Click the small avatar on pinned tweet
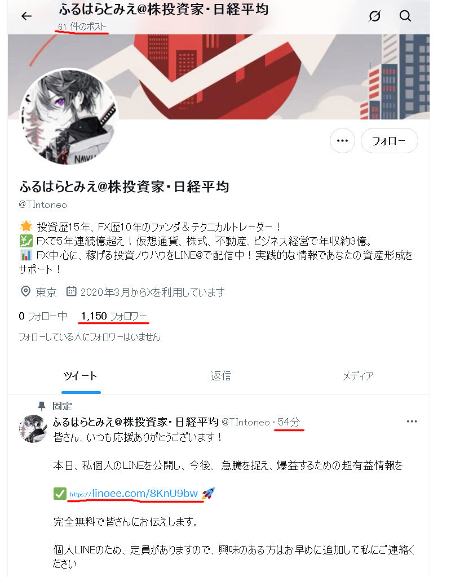The image size is (451, 577). 33,429
